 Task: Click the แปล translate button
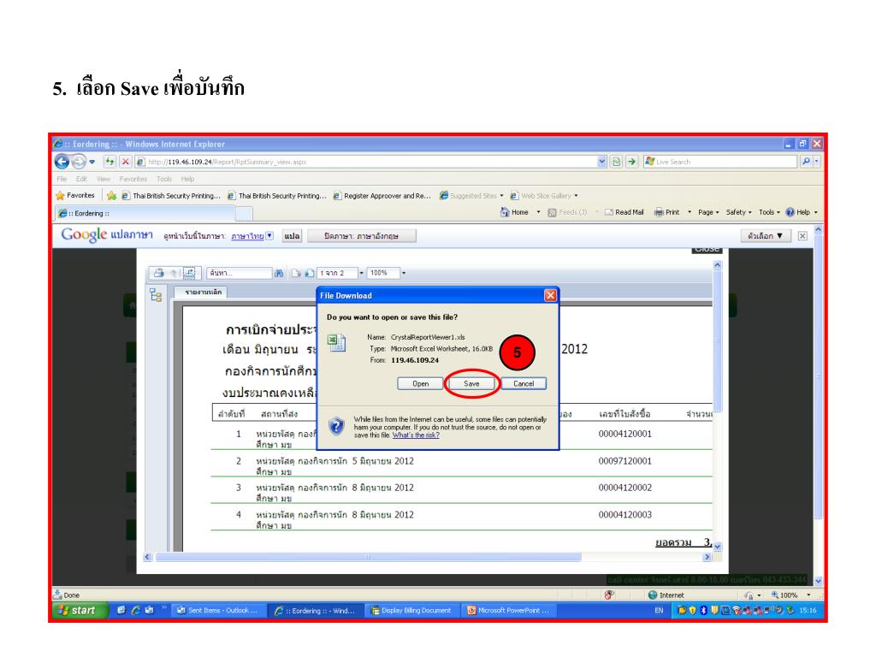click(293, 236)
